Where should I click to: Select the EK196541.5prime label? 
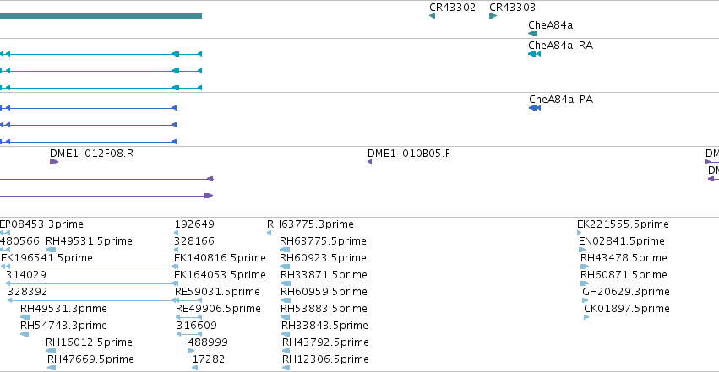[x=46, y=258]
